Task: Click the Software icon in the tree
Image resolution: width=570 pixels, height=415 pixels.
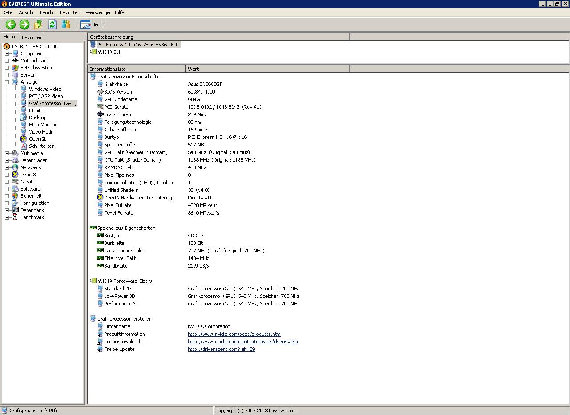Action: point(15,189)
